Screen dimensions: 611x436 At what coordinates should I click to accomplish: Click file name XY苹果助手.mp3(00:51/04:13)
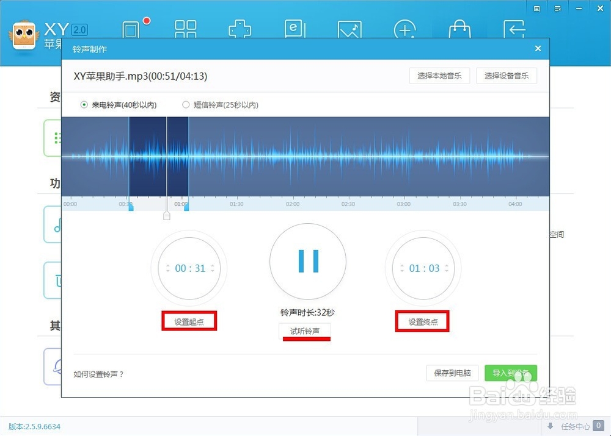click(x=141, y=76)
